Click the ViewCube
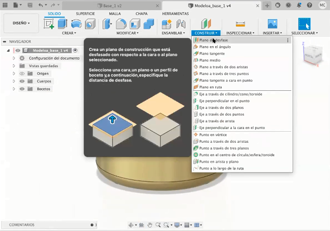This screenshot has width=330, height=231. tap(314, 56)
